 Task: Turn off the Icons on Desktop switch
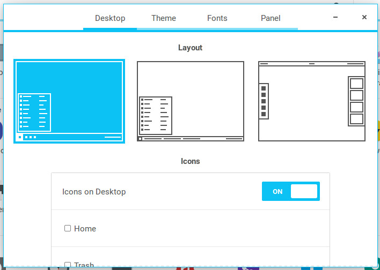pos(290,191)
